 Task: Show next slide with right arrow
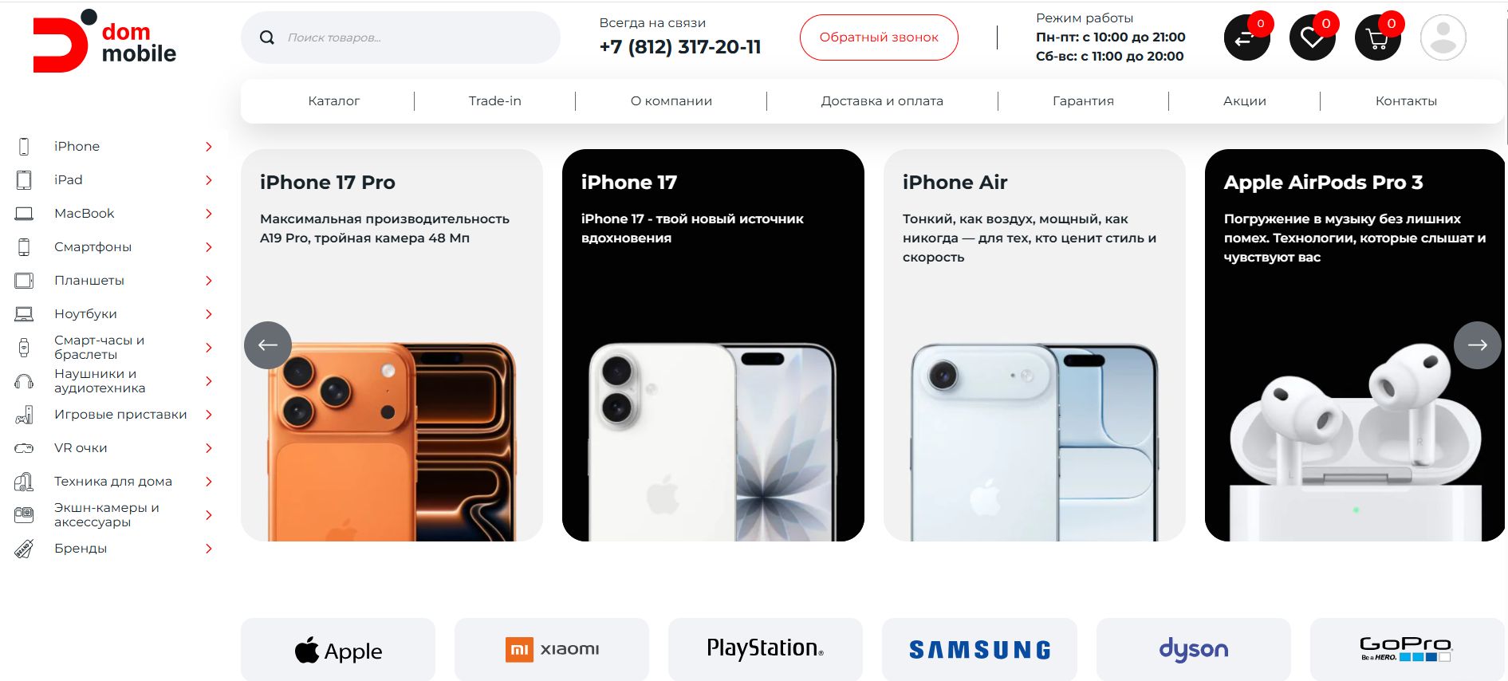[x=1478, y=345]
